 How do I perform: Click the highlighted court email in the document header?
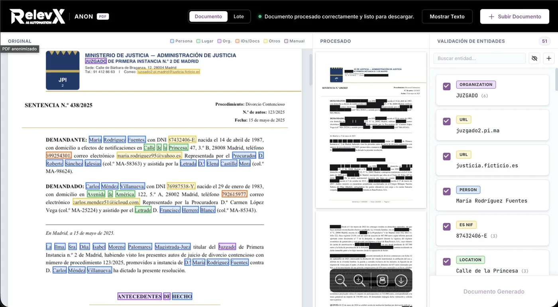coord(169,72)
